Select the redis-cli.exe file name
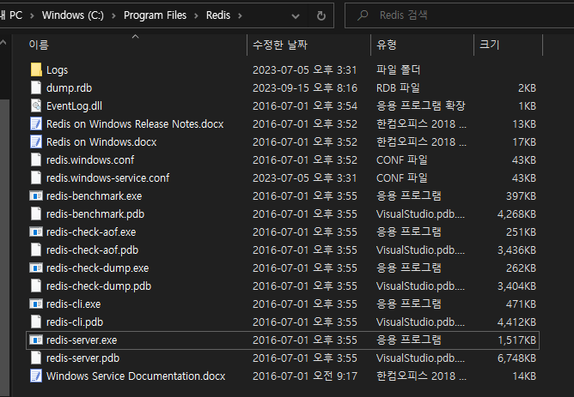This screenshot has width=574, height=397. click(x=74, y=304)
